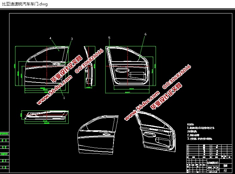
Task: Select the isometric outer door sketch
Action: pyautogui.click(x=98, y=135)
